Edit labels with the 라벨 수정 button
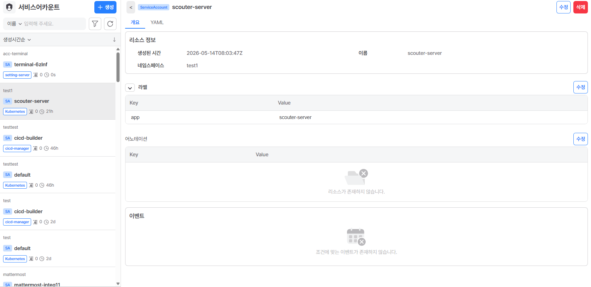 pyautogui.click(x=581, y=87)
